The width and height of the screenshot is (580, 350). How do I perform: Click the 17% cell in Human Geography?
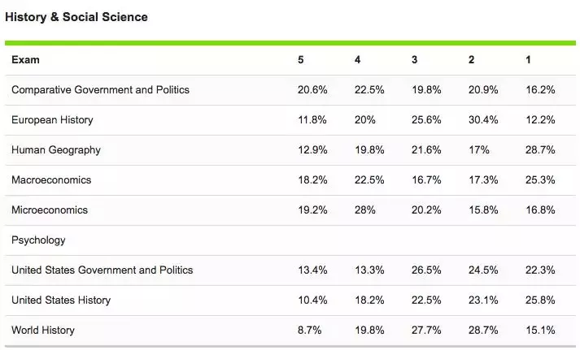pos(479,150)
